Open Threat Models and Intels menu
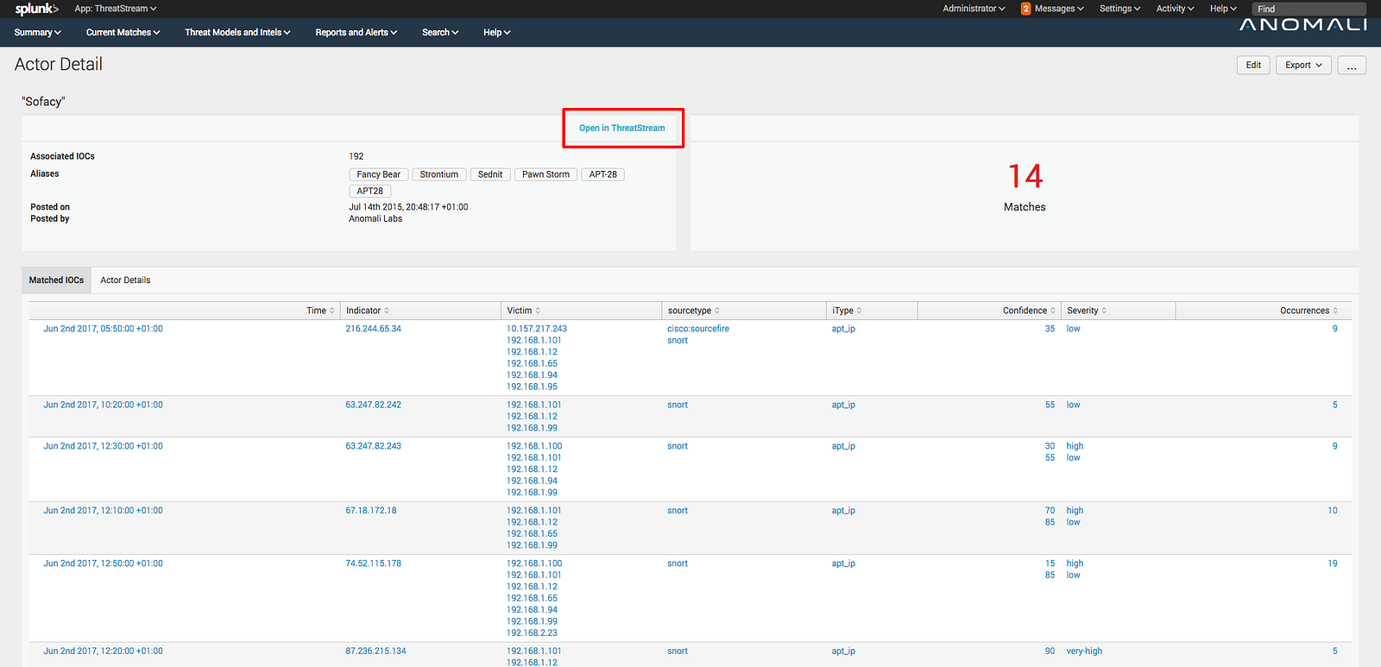Viewport: 1381px width, 667px height. click(x=237, y=33)
